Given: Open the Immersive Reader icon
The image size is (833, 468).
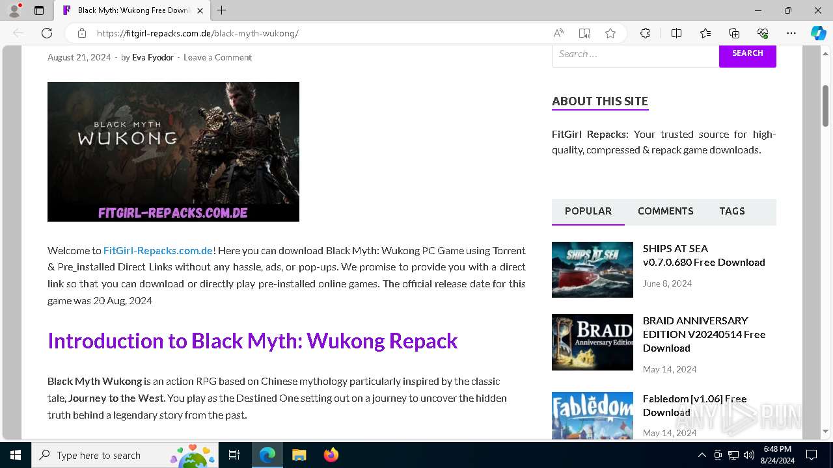Looking at the screenshot, I should pos(584,33).
